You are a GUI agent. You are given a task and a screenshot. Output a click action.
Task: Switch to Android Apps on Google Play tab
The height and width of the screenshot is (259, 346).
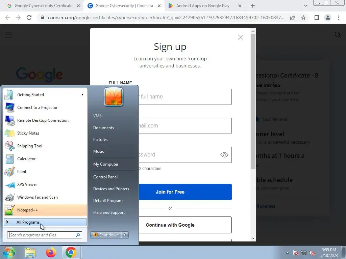203,6
